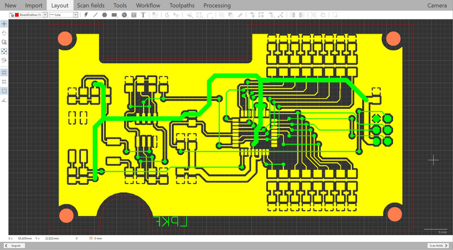Click the Camera button
453x250 pixels.
click(436, 5)
